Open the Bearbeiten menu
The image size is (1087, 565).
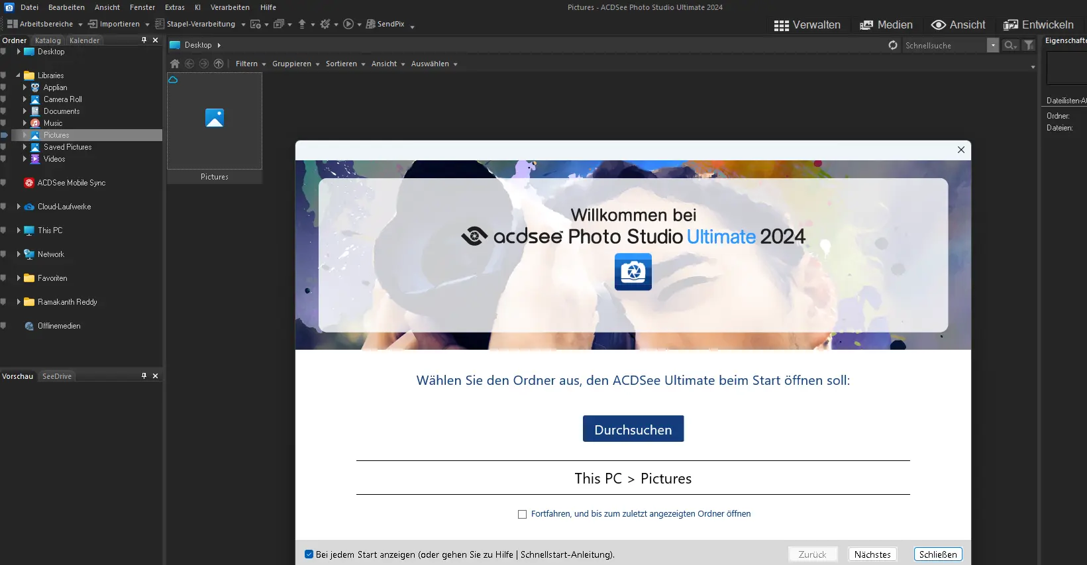(x=66, y=7)
